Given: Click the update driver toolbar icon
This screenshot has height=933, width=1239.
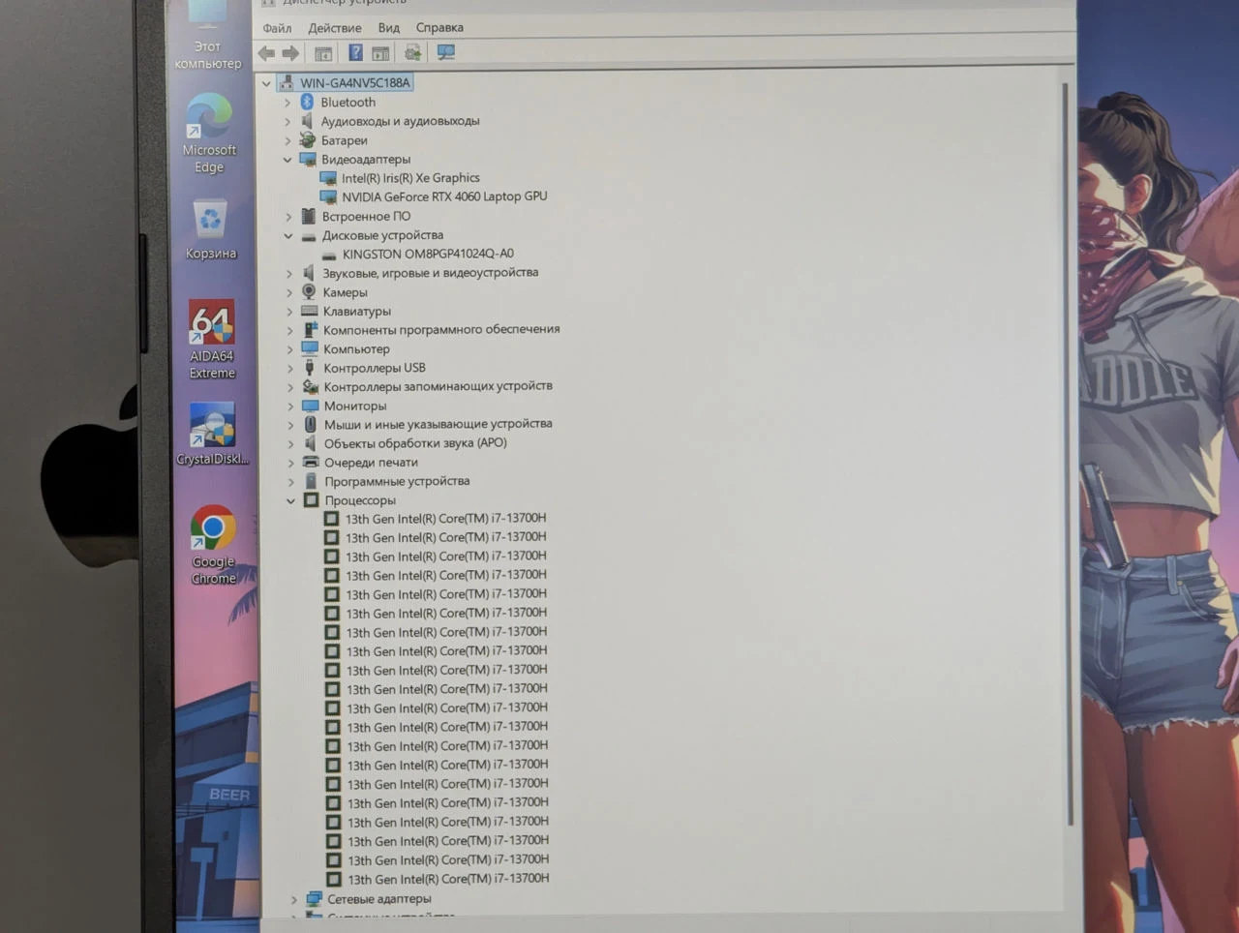Looking at the screenshot, I should coord(413,53).
